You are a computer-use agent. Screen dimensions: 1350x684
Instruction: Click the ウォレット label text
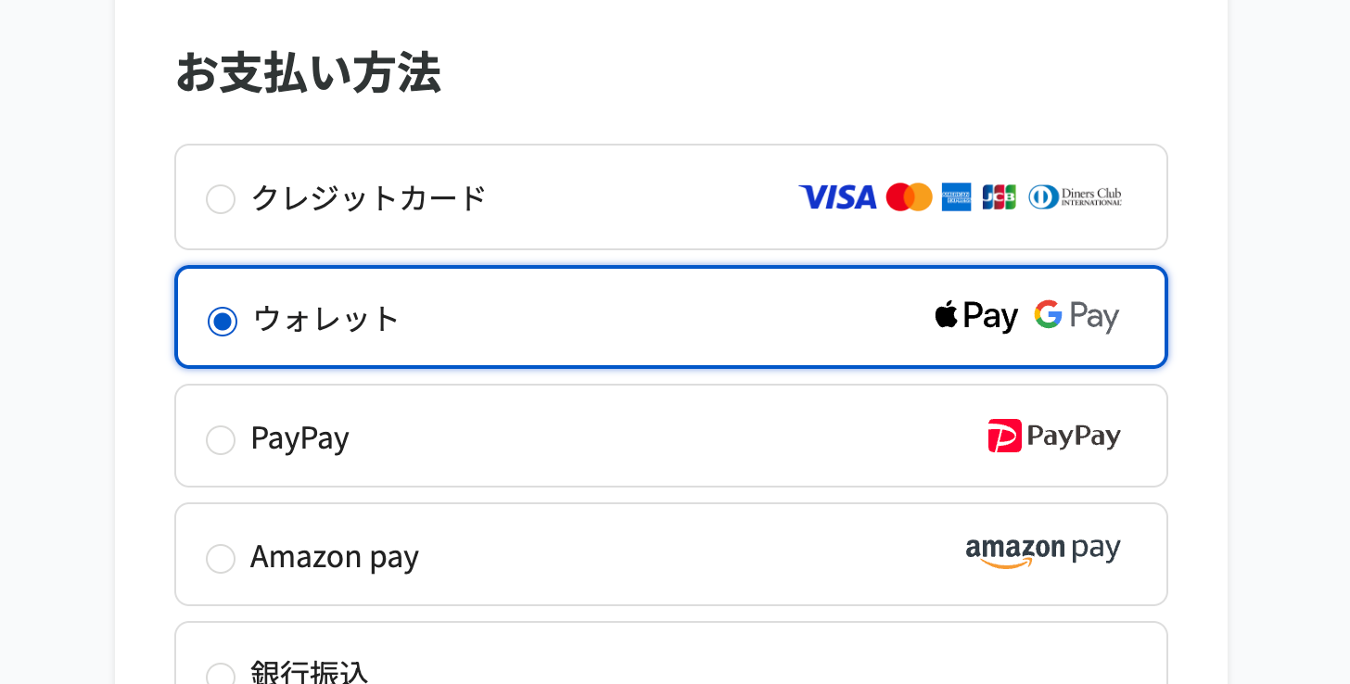[326, 319]
